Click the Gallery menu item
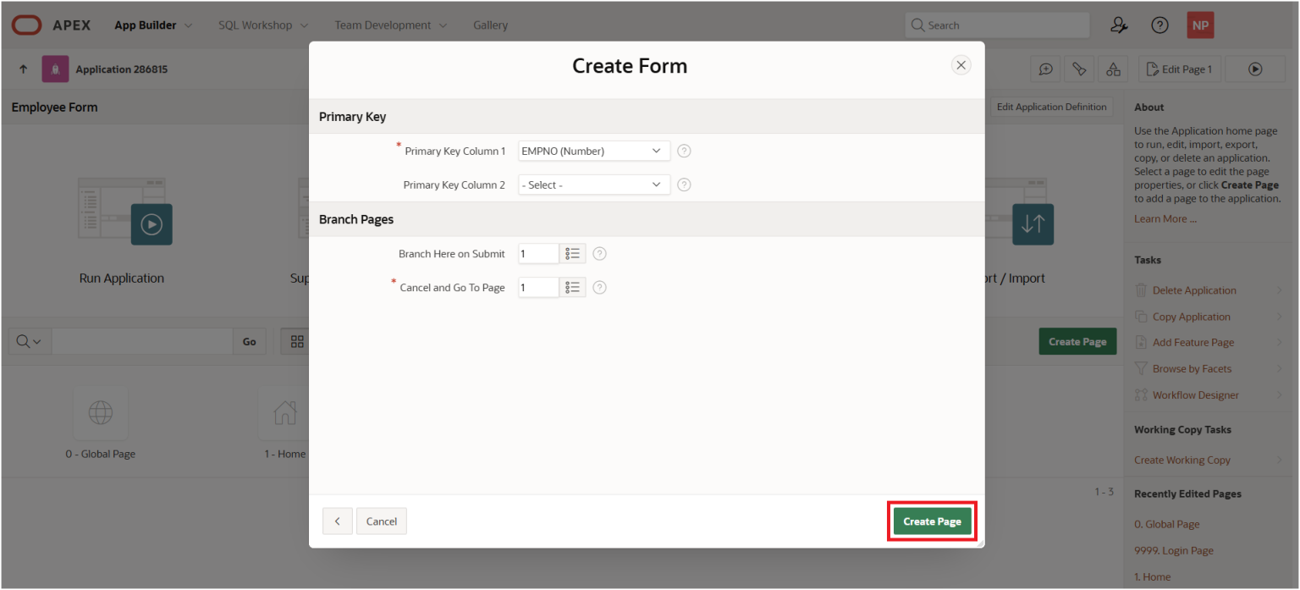 [x=490, y=25]
